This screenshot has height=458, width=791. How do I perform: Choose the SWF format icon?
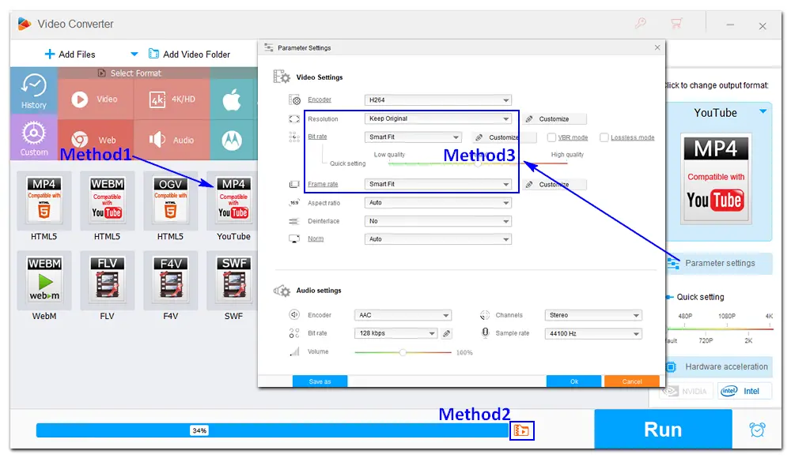(233, 280)
